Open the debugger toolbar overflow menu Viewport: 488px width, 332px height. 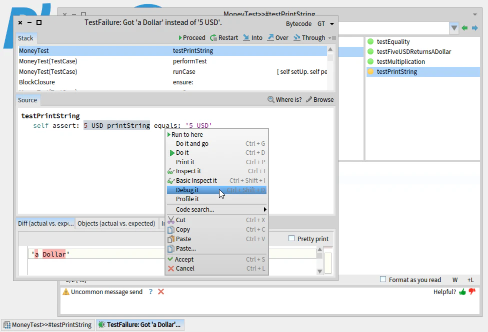point(332,38)
